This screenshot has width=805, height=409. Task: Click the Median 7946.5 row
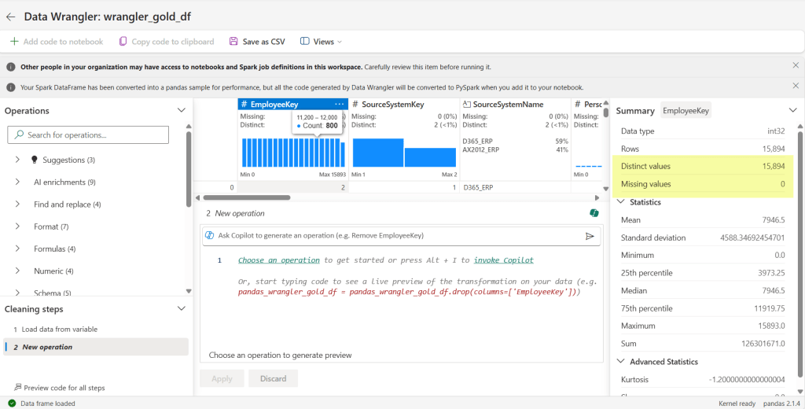tap(703, 291)
